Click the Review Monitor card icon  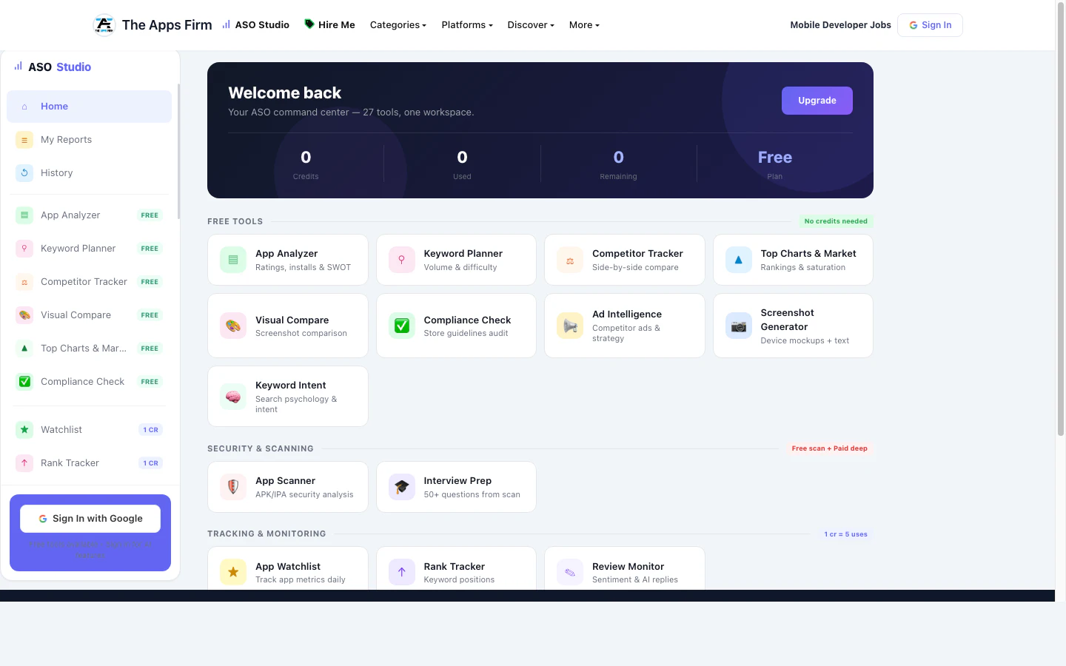570,572
